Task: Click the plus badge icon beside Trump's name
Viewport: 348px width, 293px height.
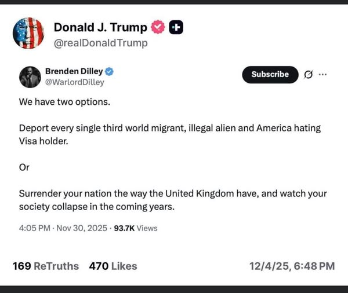Action: pos(176,27)
